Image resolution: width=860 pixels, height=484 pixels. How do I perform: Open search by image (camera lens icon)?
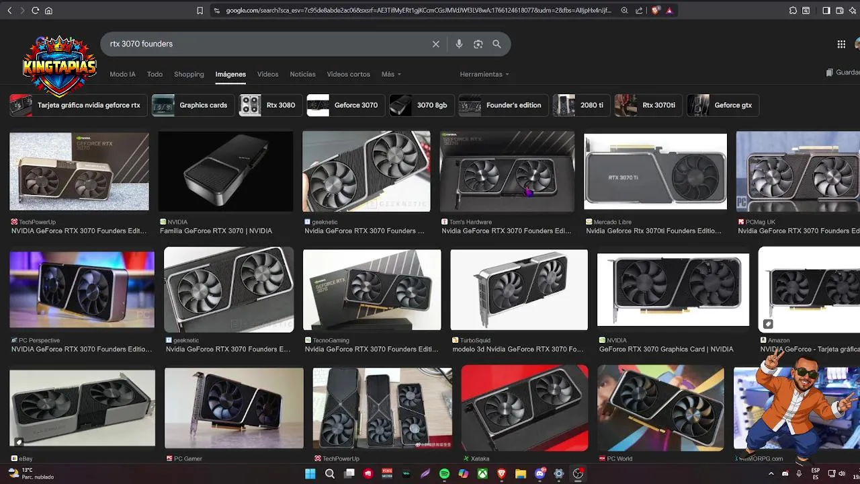pyautogui.click(x=478, y=44)
